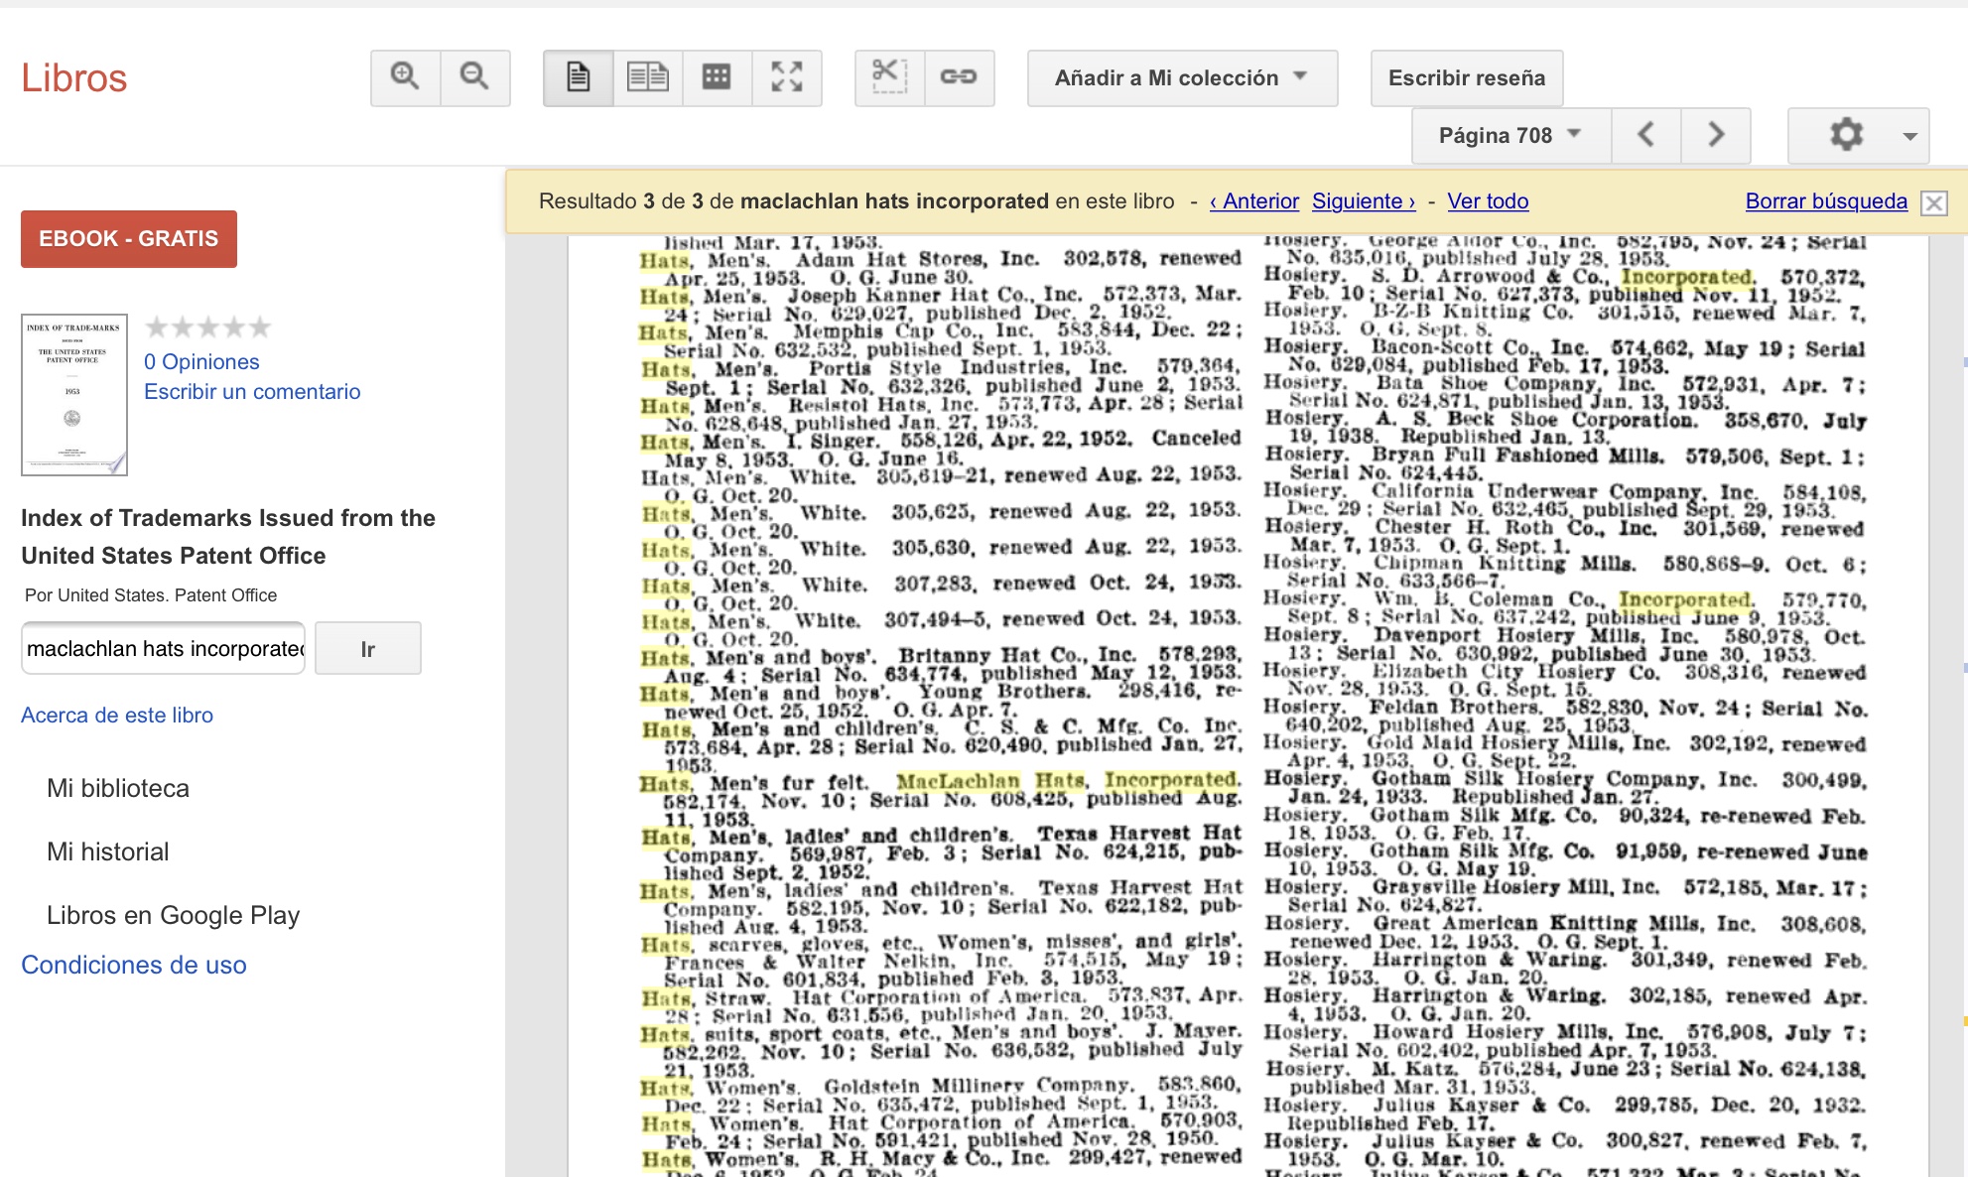Click Escribir un comentario link
The width and height of the screenshot is (1968, 1177).
point(252,392)
